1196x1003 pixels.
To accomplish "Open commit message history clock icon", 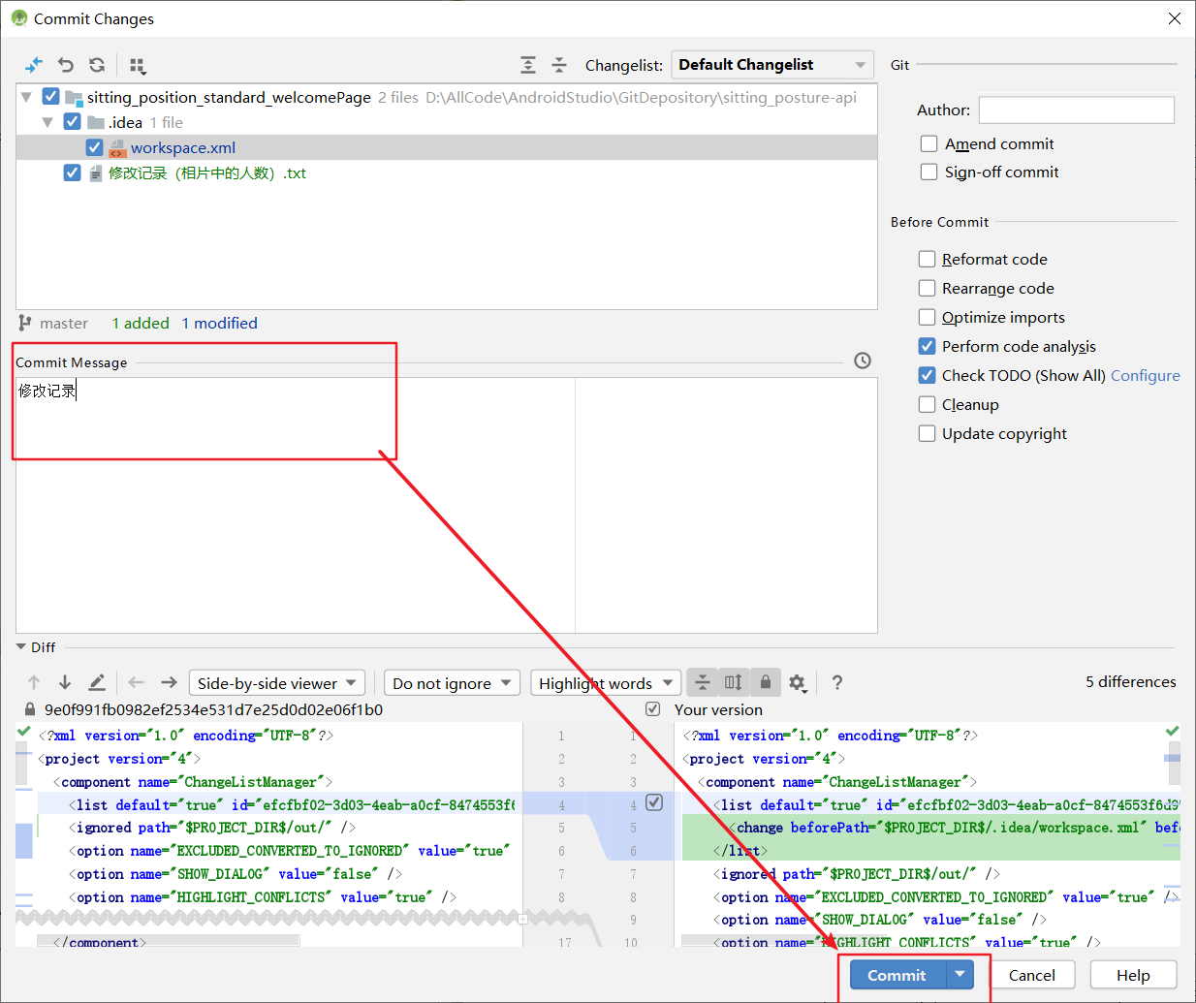I will tap(863, 360).
